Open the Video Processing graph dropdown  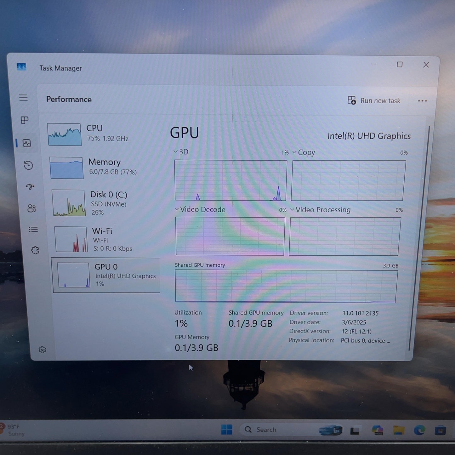[292, 209]
